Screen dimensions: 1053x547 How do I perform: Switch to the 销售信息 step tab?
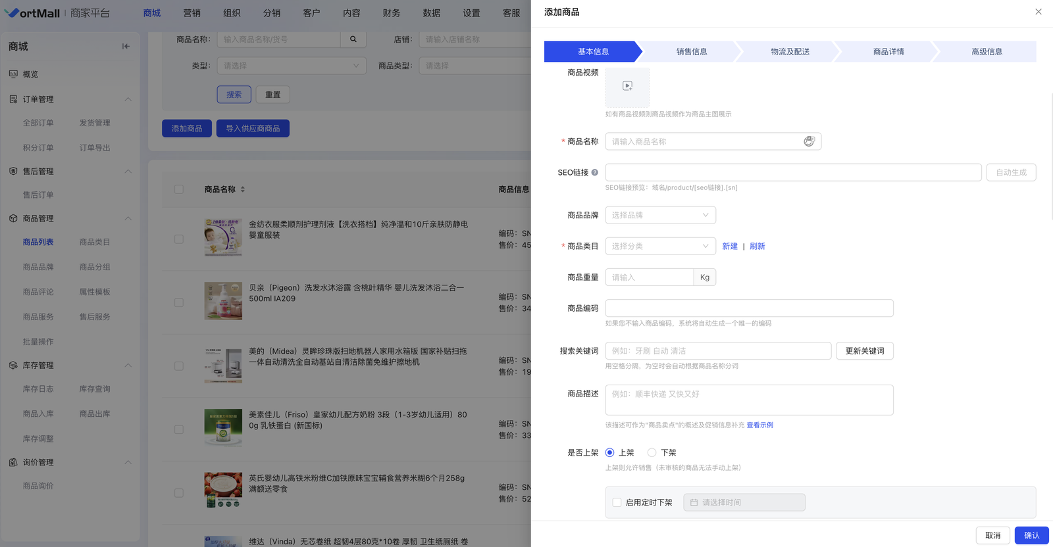point(691,51)
